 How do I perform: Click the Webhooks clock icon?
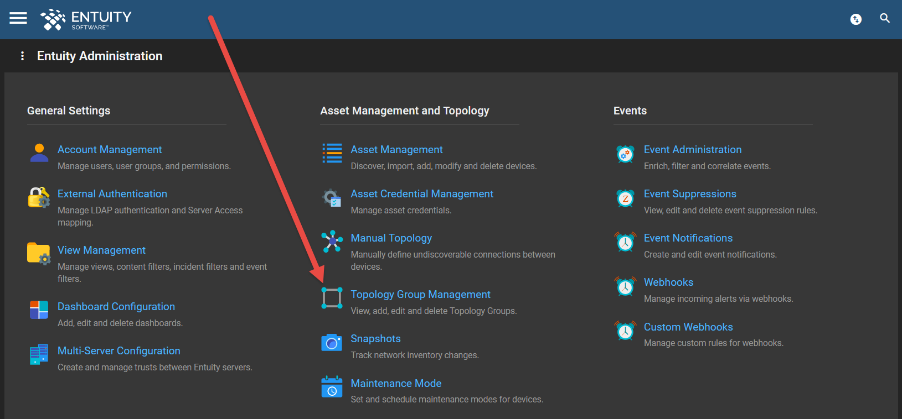[626, 286]
